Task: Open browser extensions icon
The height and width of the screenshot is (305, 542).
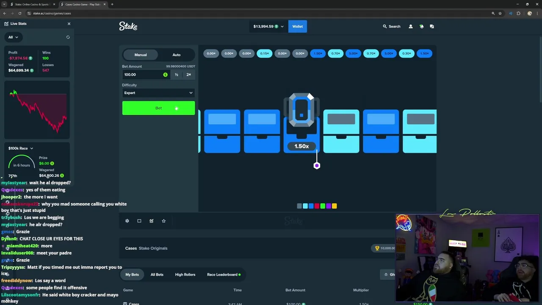Action: point(518,13)
